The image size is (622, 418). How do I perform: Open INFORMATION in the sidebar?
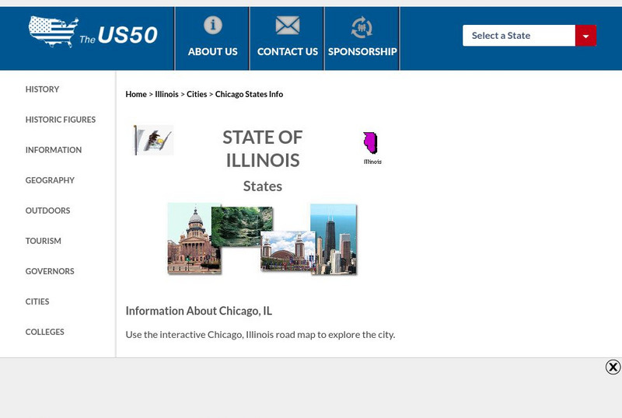pos(54,150)
